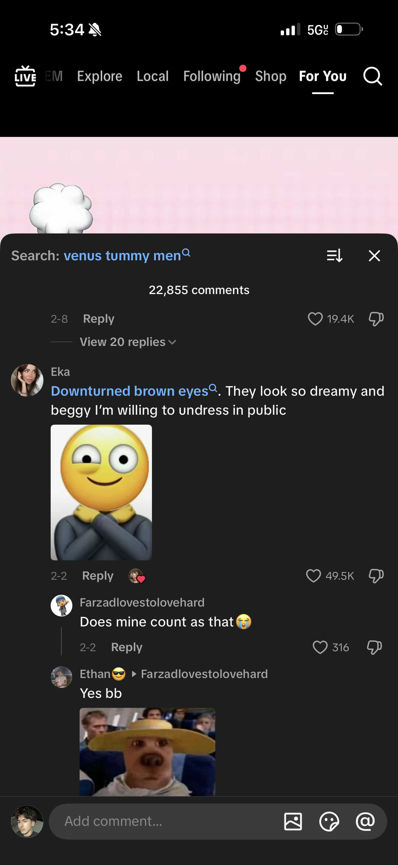Tap the search magnifier icon in header

pos(372,76)
